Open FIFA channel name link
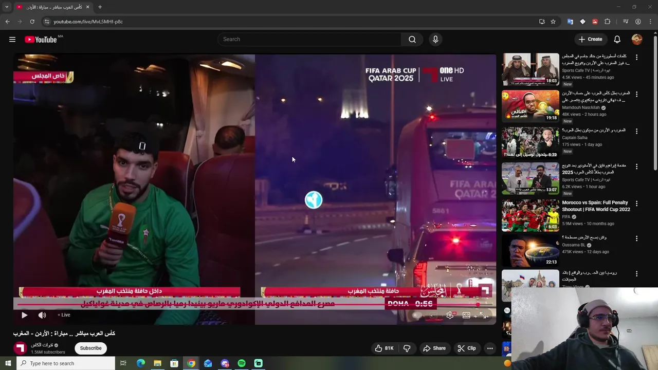 [566, 217]
